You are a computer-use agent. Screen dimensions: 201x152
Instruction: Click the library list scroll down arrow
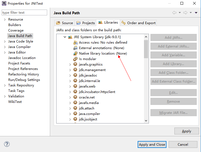tap(146, 120)
